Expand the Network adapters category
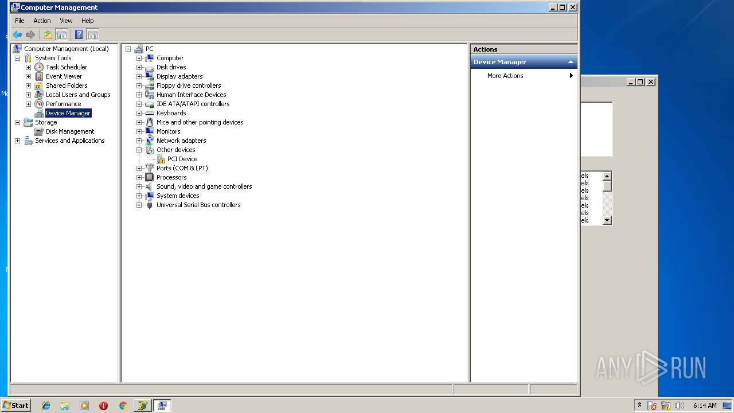 (139, 141)
